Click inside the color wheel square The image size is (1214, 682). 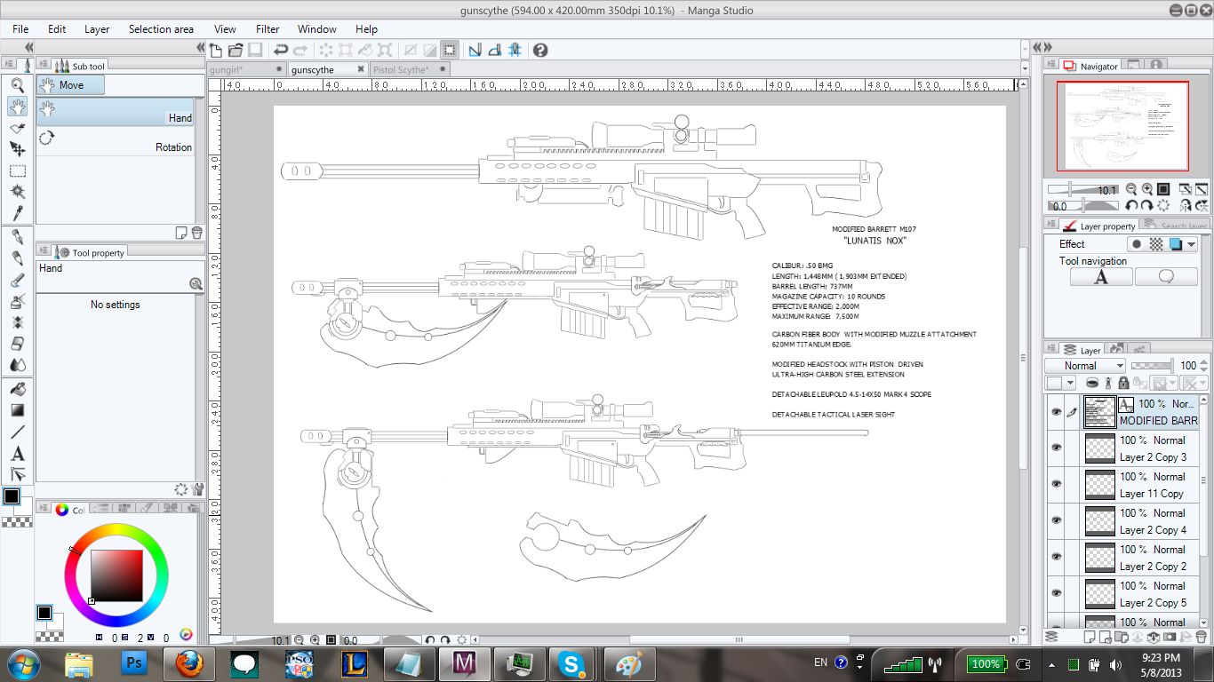coord(116,575)
